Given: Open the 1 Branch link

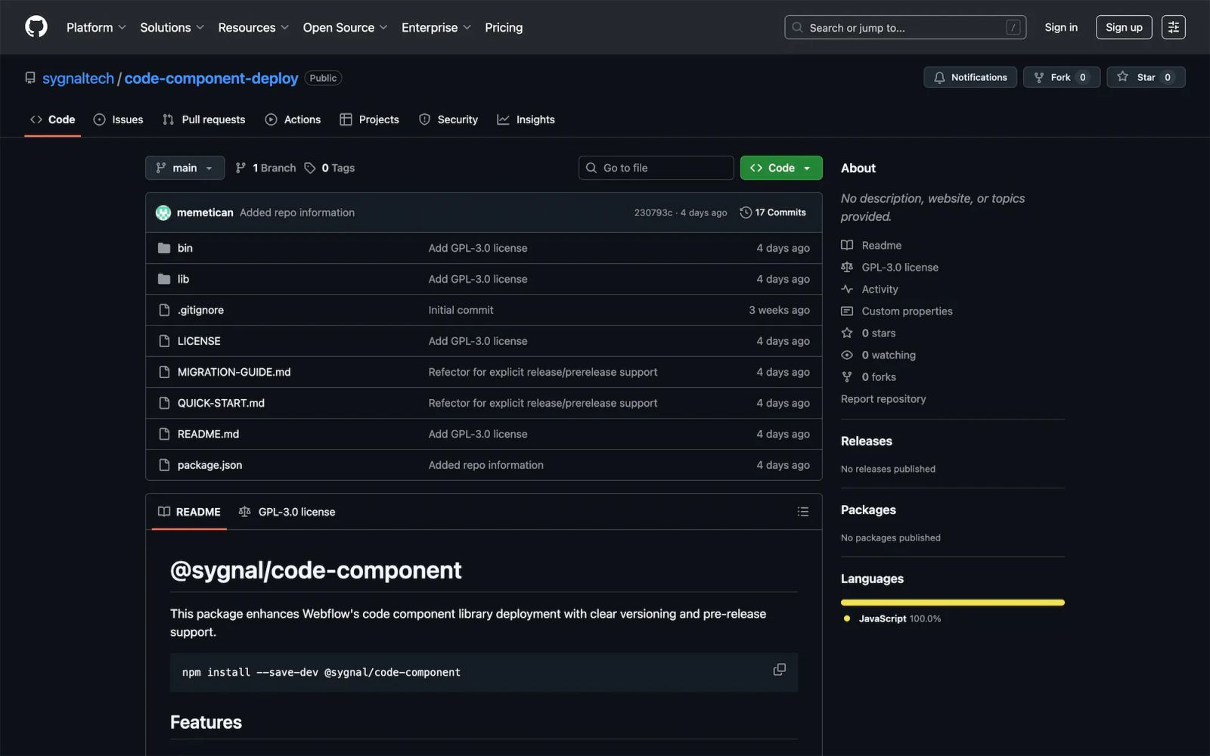Looking at the screenshot, I should (265, 168).
